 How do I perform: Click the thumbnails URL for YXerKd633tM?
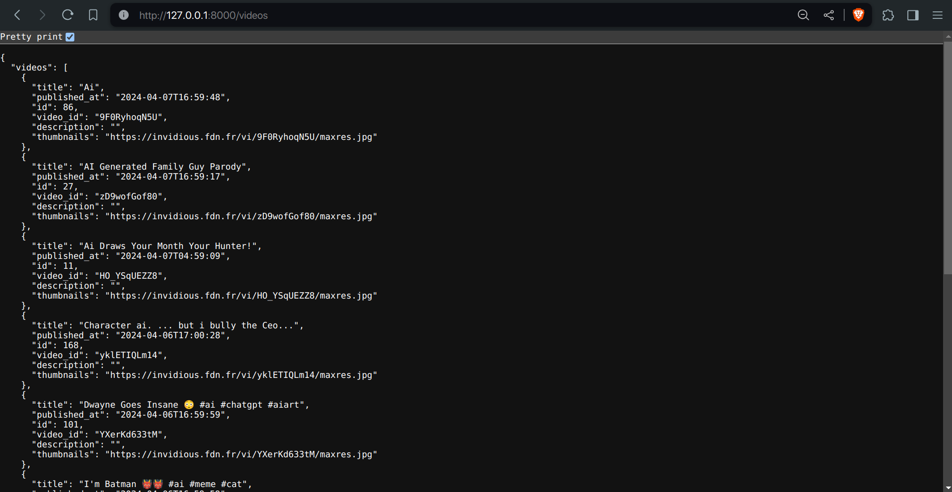tap(241, 454)
